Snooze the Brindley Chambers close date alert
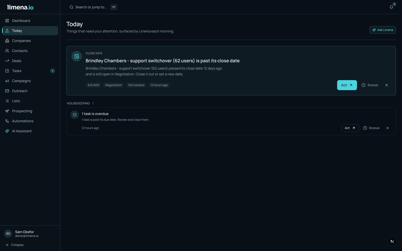The width and height of the screenshot is (402, 251). 370,85
